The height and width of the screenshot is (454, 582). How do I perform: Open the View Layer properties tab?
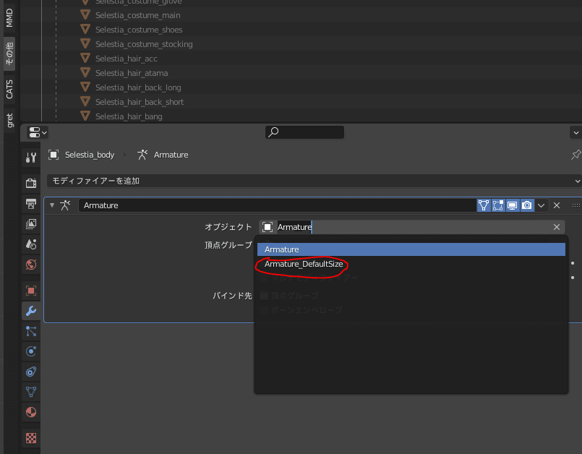tap(31, 224)
